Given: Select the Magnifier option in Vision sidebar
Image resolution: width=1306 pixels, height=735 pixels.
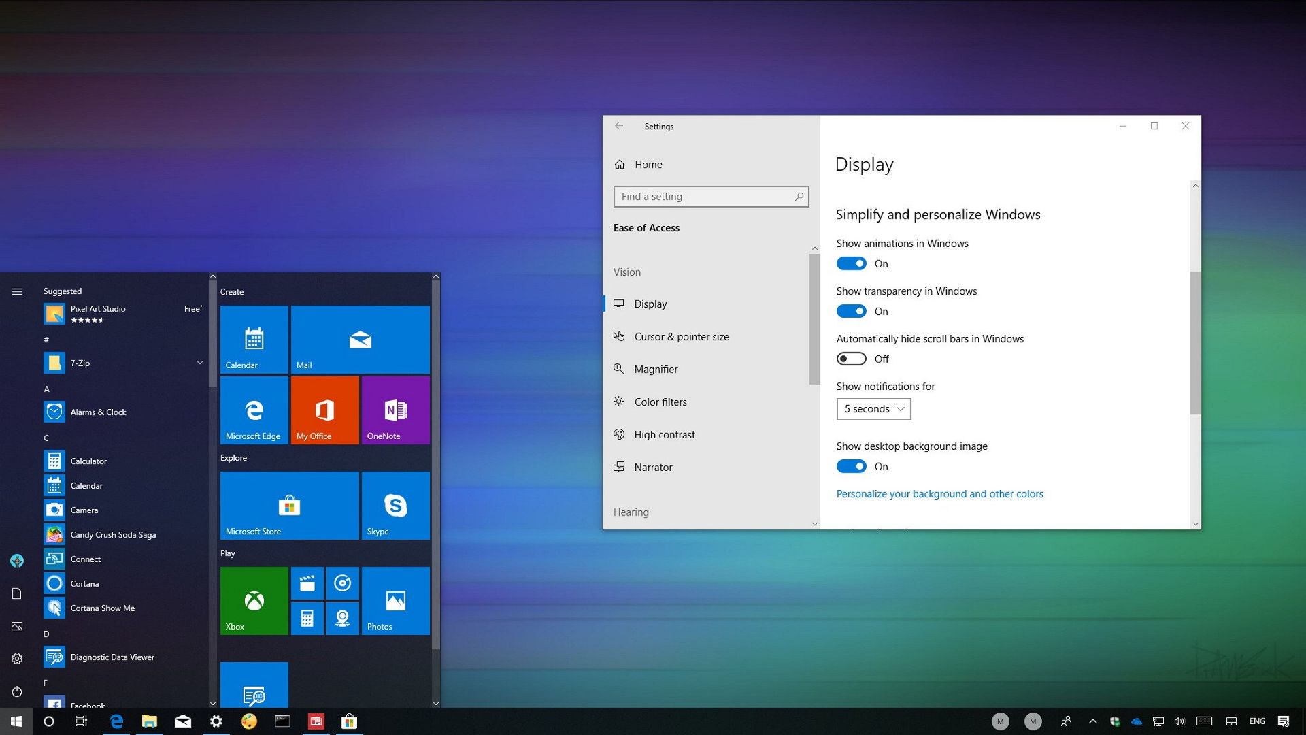Looking at the screenshot, I should pos(655,369).
